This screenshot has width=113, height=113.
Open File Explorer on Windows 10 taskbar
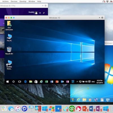31,82
